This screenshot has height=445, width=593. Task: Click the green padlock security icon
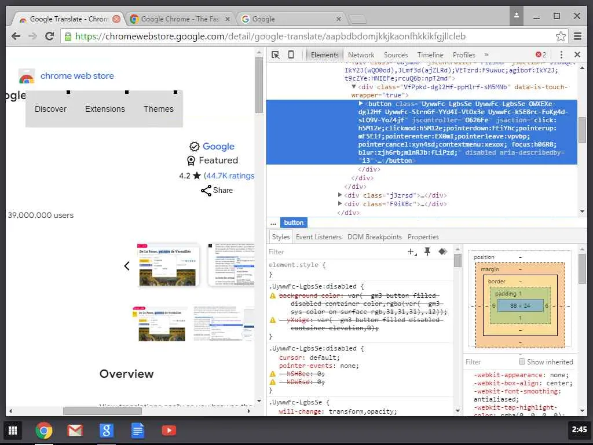click(68, 37)
